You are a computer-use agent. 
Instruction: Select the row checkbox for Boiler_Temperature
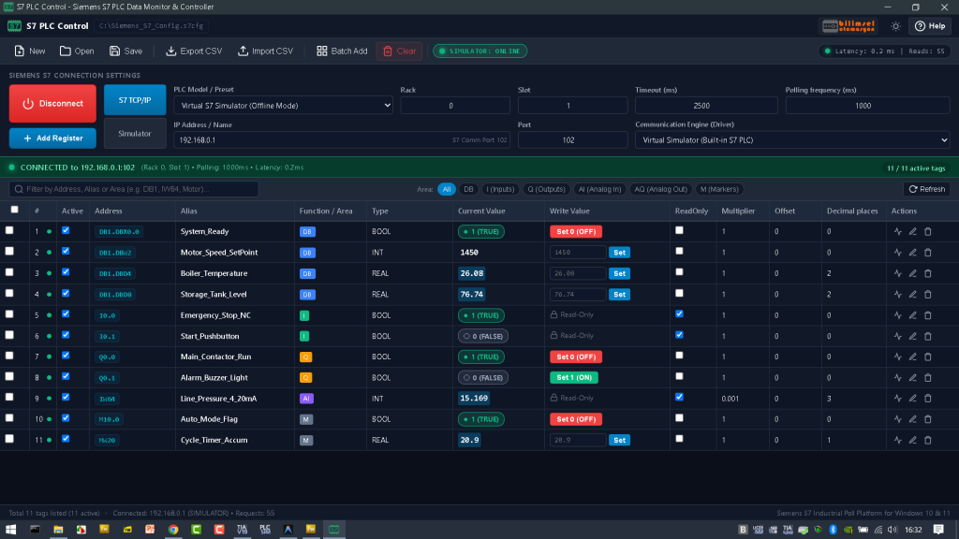click(9, 272)
